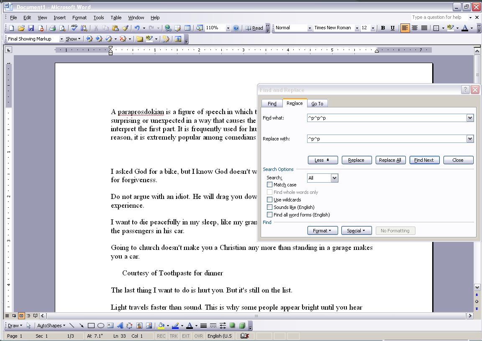
Task: Click the Insert Oval shape tool
Action: tap(100, 325)
